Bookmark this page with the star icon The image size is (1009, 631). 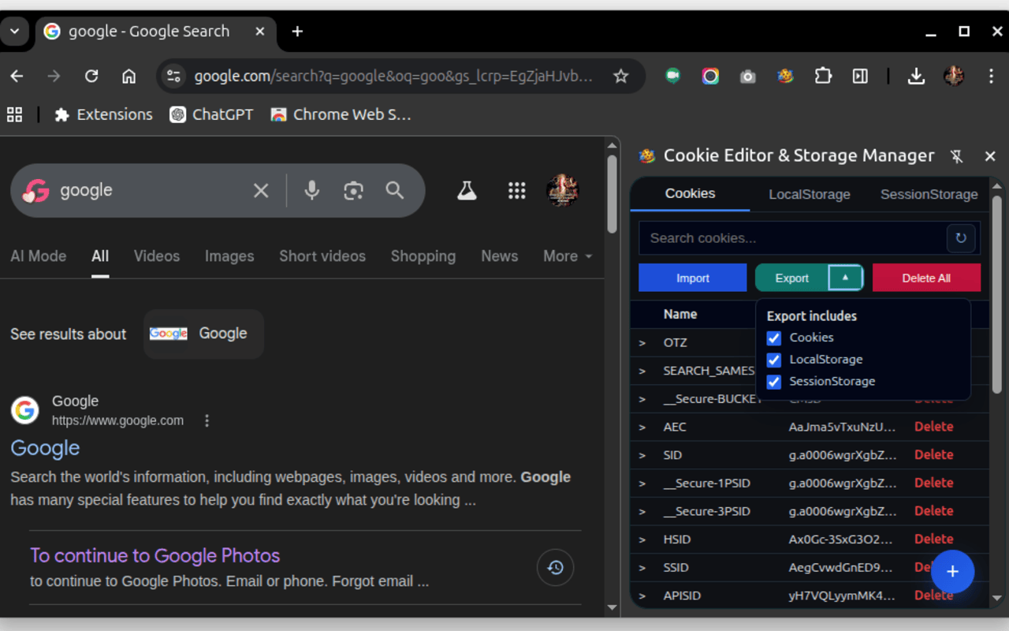pos(621,77)
